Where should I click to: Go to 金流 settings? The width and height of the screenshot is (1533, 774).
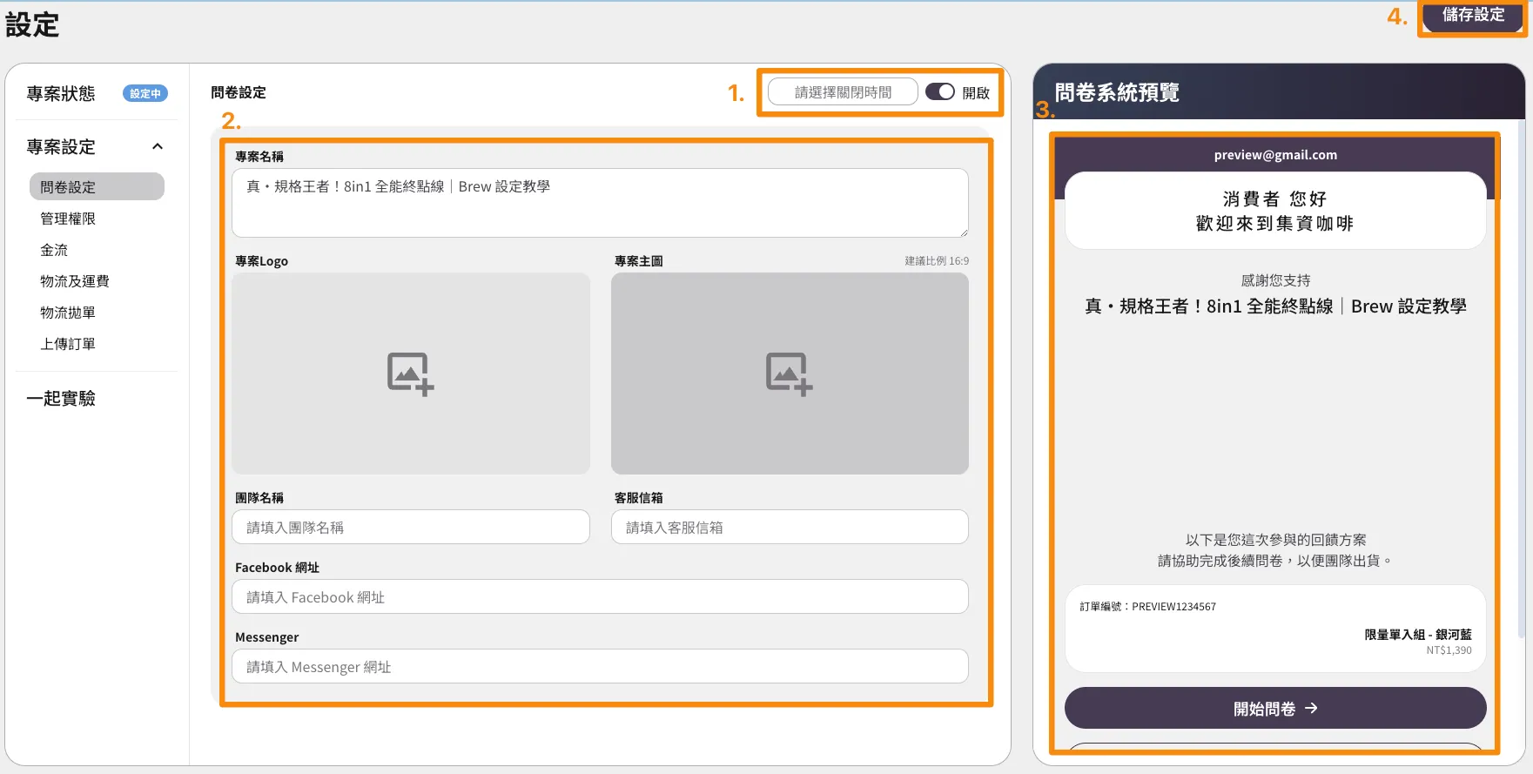(x=54, y=250)
